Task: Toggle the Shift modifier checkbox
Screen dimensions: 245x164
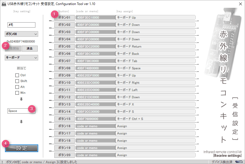Action: pos(17,81)
